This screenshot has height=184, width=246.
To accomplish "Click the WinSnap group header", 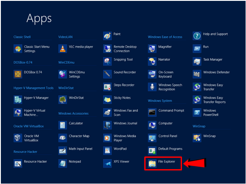I will pos(199,126).
